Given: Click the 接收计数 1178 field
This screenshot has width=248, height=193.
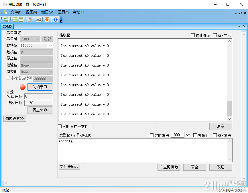Looking at the screenshot, I should pyautogui.click(x=39, y=103).
